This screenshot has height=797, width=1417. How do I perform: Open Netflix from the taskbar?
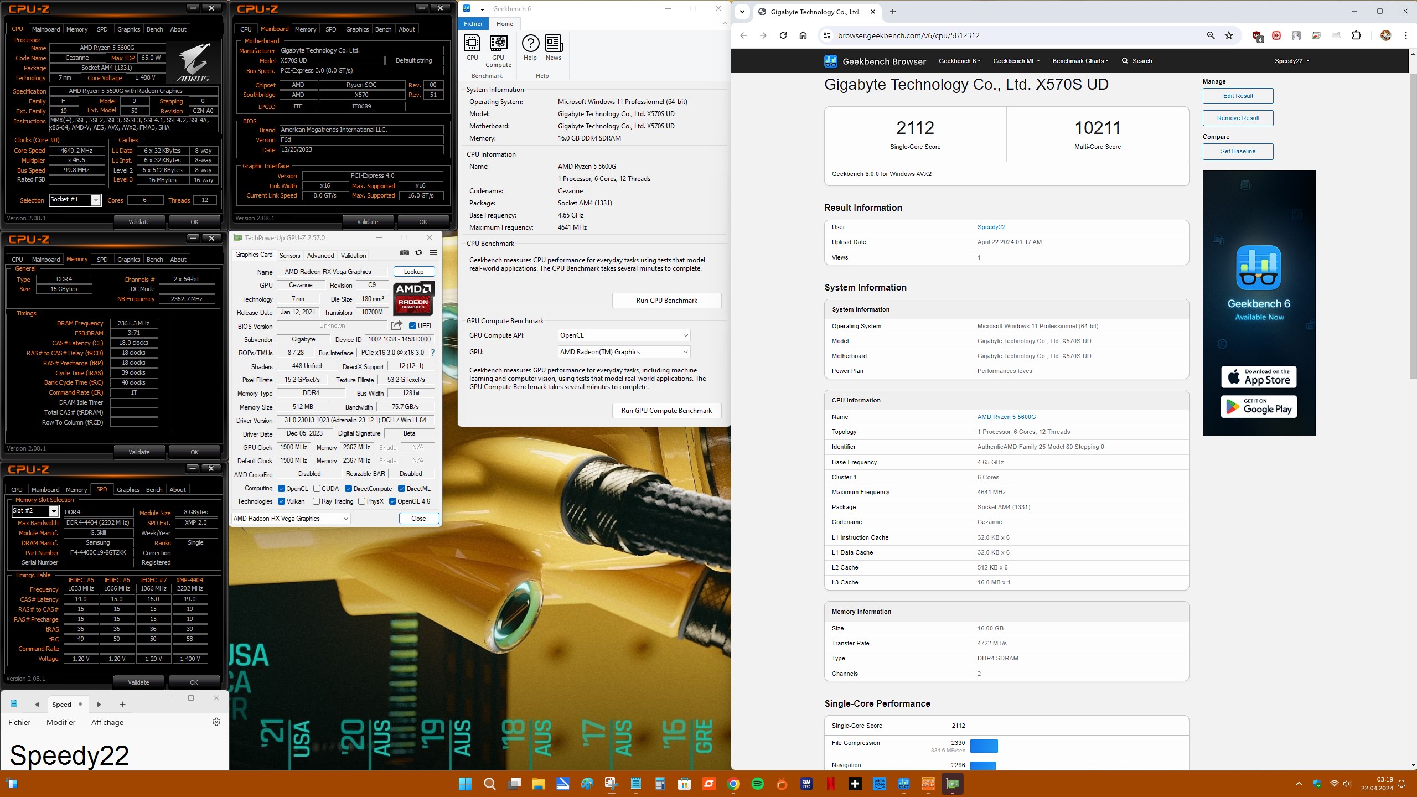tap(831, 784)
